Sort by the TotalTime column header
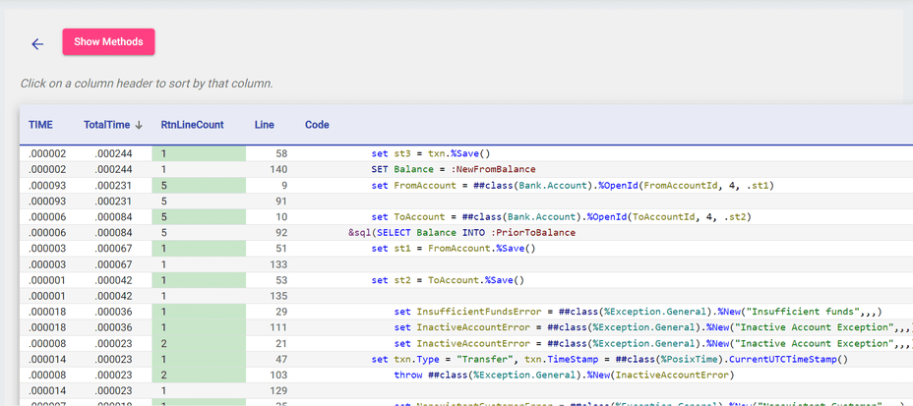The image size is (913, 406). coord(106,125)
